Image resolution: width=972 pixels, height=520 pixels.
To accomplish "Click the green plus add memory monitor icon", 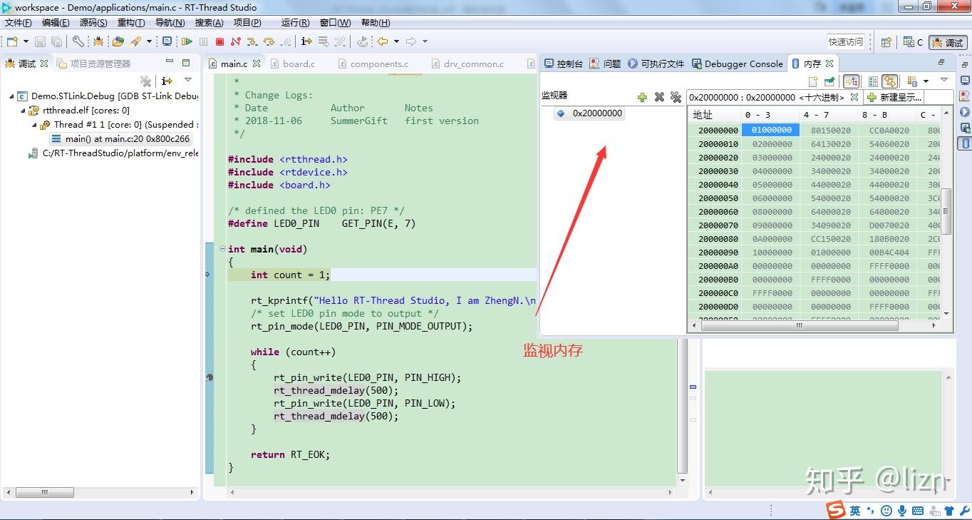I will (642, 97).
